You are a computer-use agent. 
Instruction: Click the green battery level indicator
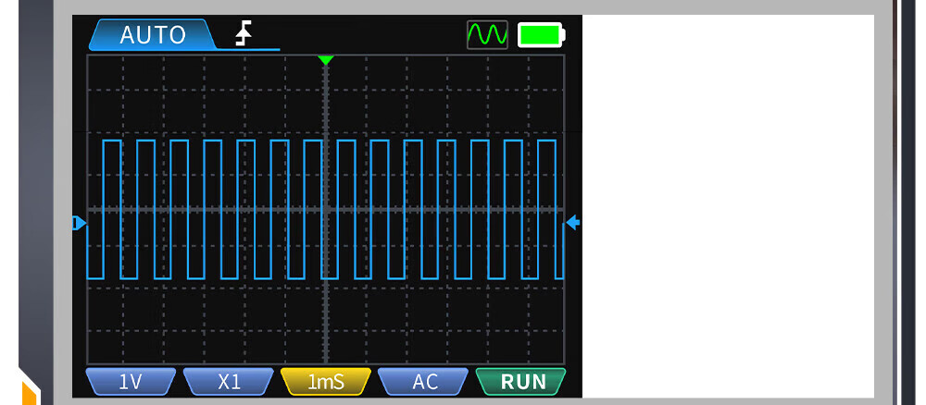coord(541,35)
